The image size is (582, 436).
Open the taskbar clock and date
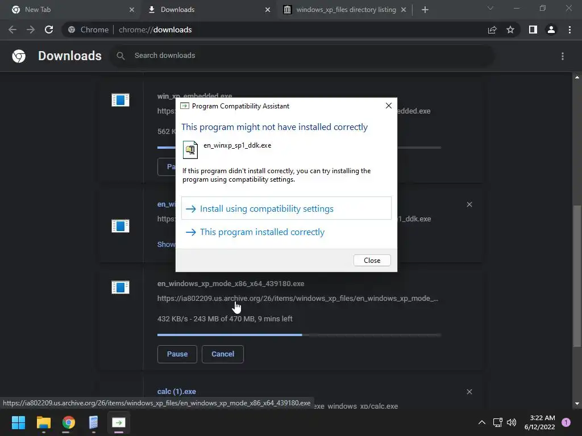[x=540, y=422]
